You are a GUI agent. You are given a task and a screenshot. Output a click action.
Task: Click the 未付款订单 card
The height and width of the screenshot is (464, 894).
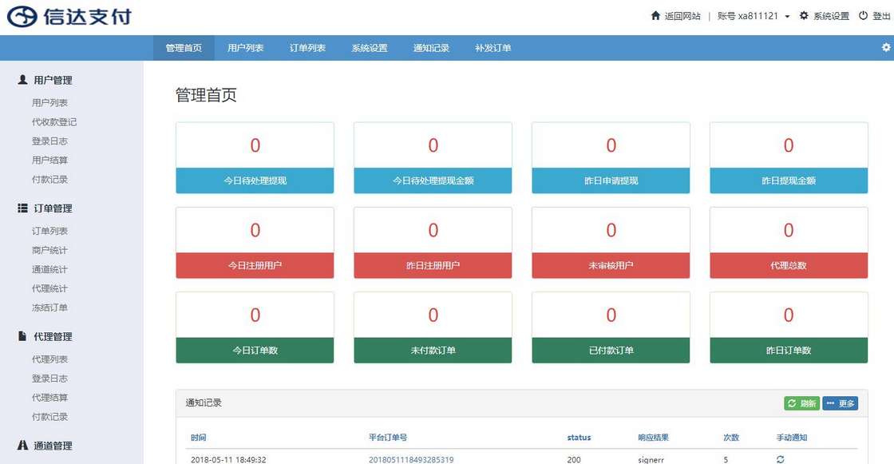coord(433,327)
